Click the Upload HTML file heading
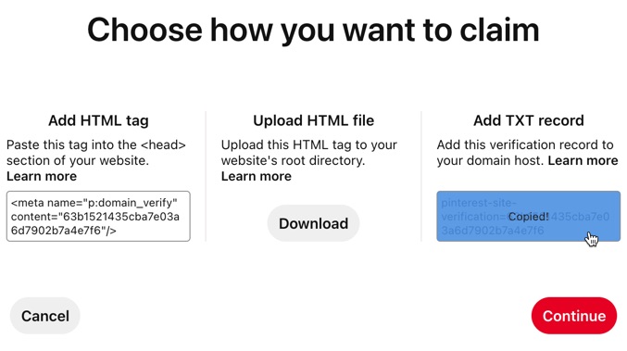The image size is (627, 351). 313,120
